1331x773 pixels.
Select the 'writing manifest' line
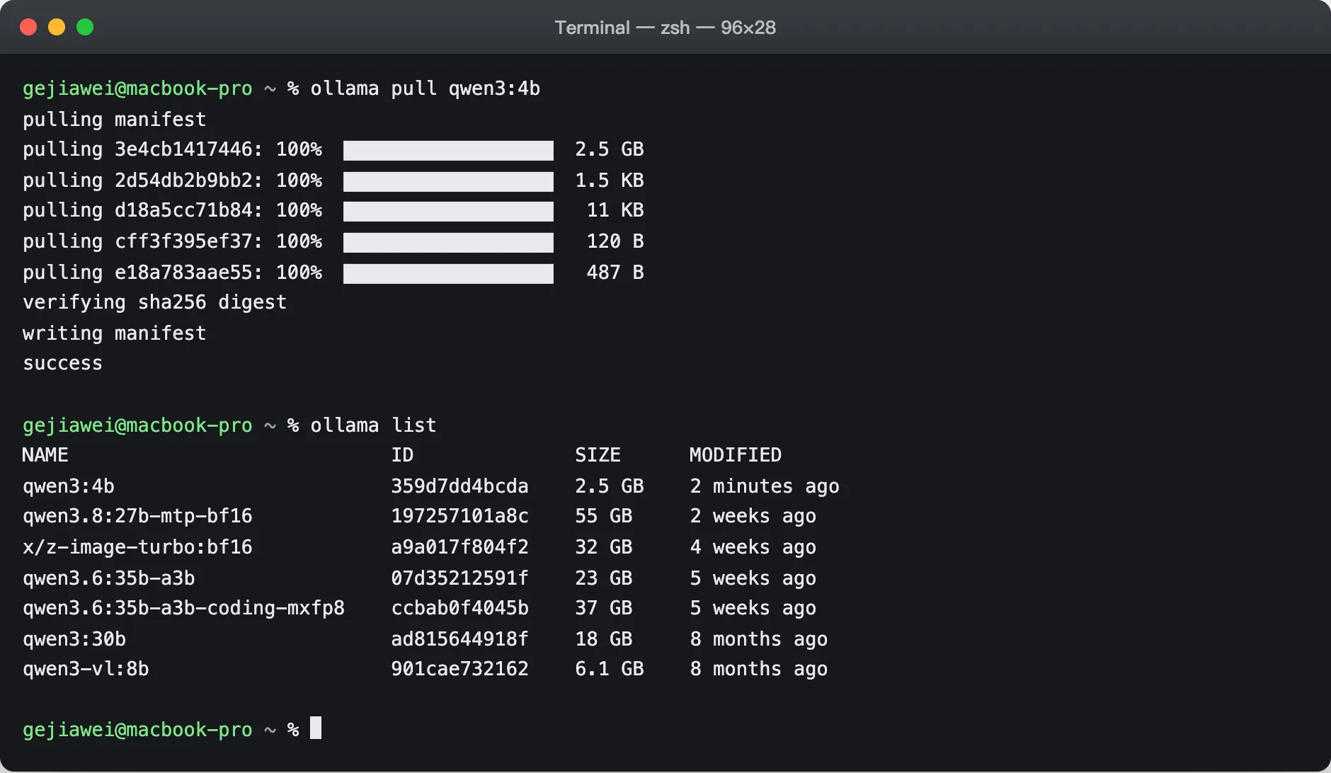click(x=114, y=333)
